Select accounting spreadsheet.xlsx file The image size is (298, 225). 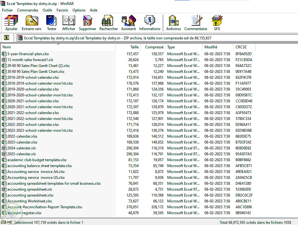(x=30, y=195)
